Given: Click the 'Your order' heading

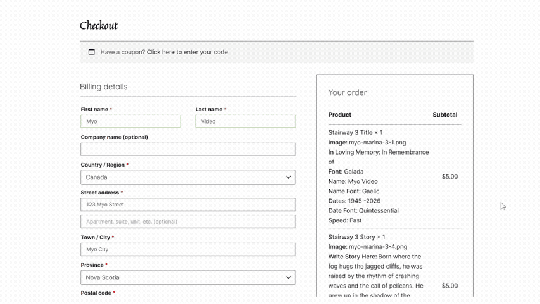Looking at the screenshot, I should coord(348,92).
